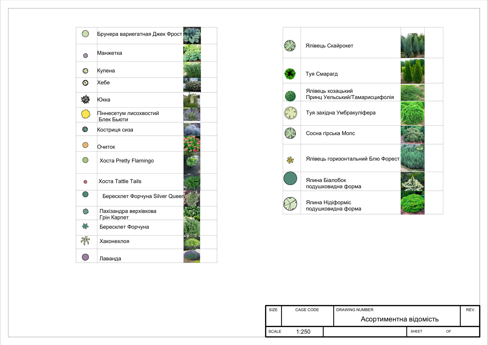Viewport: 488px width, 345px height.
Task: Select the text Туя Смарагд
Action: [322, 74]
